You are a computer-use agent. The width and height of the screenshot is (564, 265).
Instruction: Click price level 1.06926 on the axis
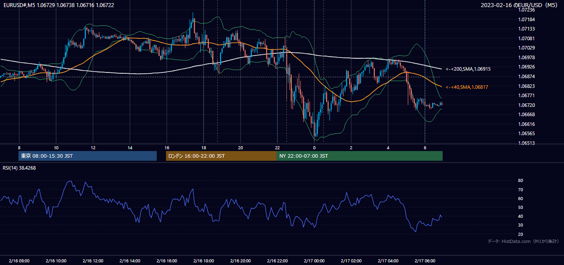point(526,67)
